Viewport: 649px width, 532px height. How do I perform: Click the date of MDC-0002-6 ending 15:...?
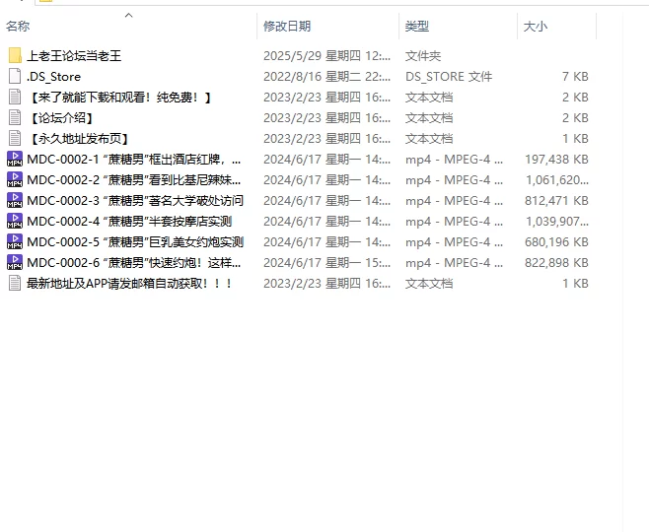click(327, 262)
